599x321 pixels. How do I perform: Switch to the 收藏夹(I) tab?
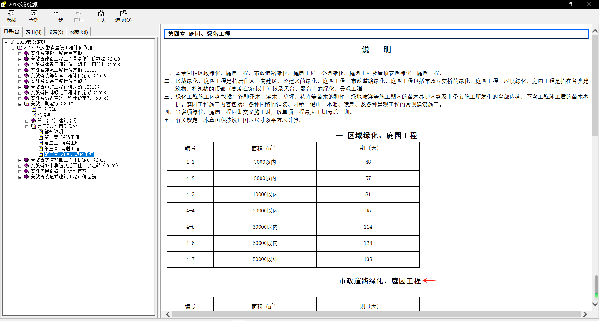(x=79, y=32)
